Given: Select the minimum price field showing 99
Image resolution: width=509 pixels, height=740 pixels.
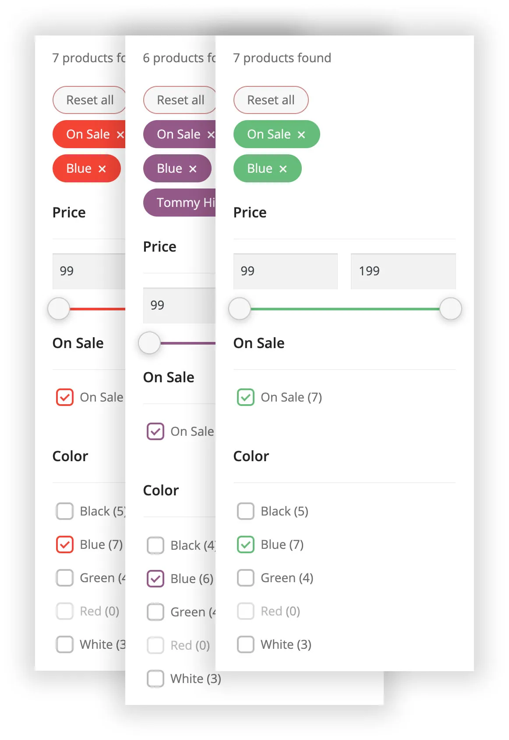Looking at the screenshot, I should (285, 271).
